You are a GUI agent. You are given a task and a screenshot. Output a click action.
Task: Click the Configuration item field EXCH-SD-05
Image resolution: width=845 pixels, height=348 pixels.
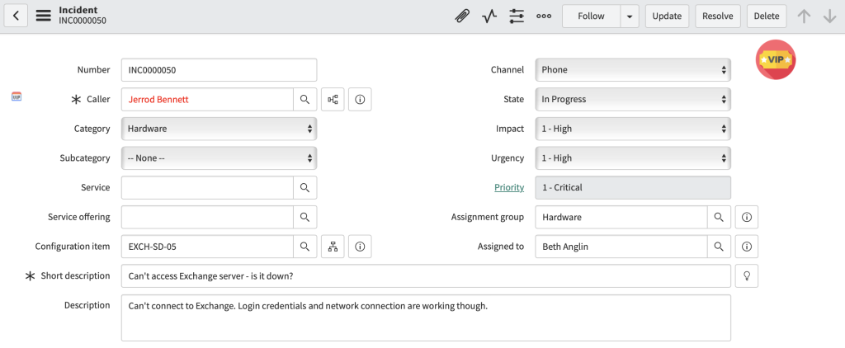coord(207,247)
